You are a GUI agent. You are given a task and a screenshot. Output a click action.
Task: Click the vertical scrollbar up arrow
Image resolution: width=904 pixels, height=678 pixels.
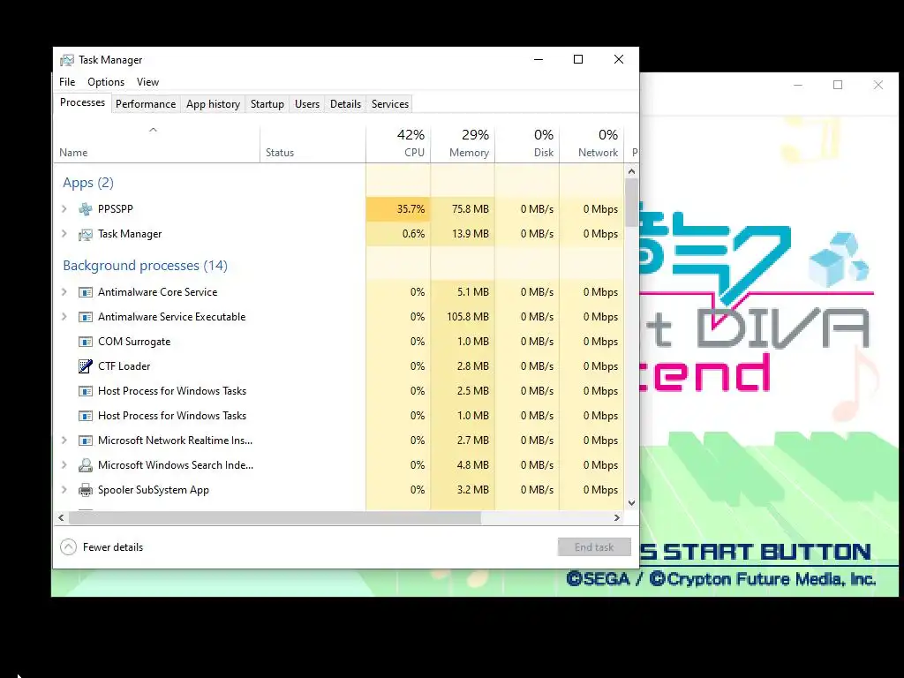[x=631, y=171]
